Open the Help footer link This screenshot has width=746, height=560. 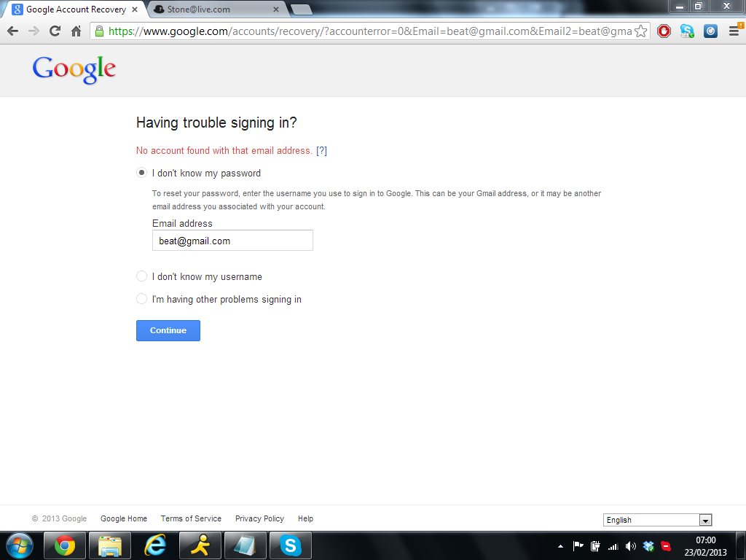[x=305, y=518]
